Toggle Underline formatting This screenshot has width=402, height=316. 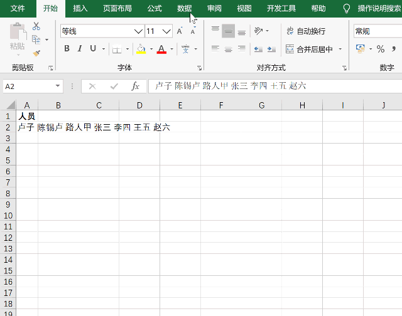click(93, 48)
